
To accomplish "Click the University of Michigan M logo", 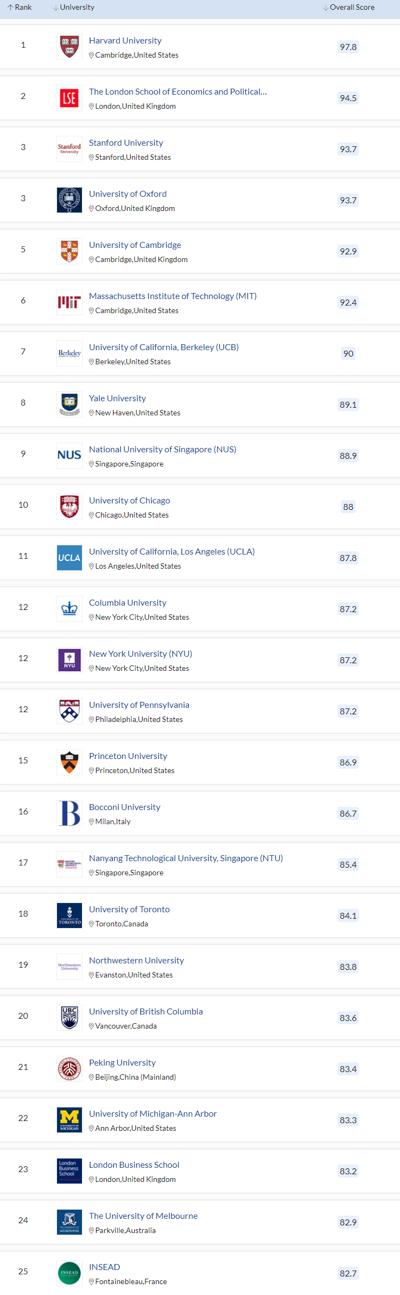I will (x=69, y=1120).
